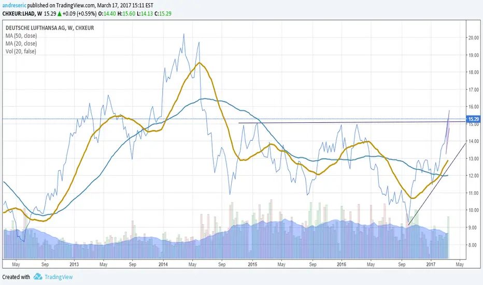Click the +0.09 (+0.59%) change value
Viewport: 483px width, 285px height.
pyautogui.click(x=79, y=13)
